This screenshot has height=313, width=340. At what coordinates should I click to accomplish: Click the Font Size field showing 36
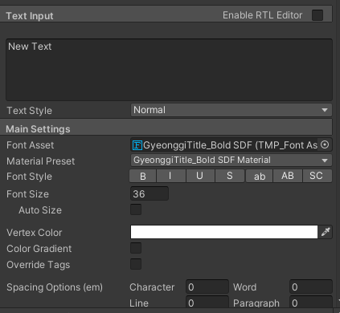pos(150,193)
